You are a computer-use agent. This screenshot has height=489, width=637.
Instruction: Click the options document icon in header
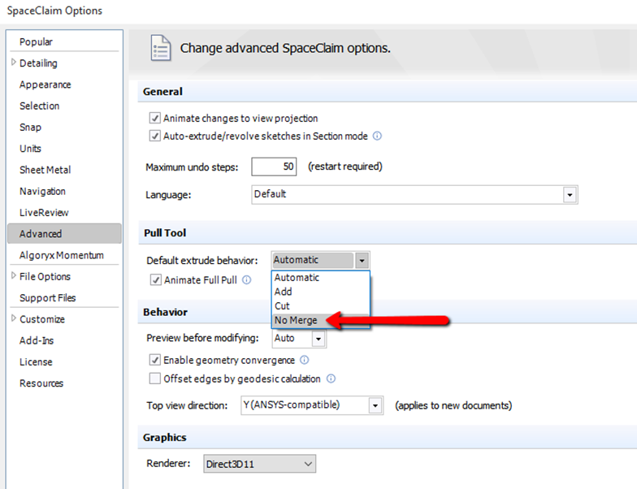click(161, 48)
